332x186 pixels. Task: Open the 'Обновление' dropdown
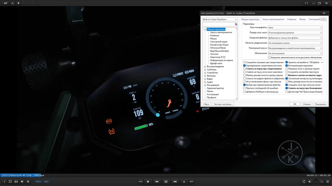295,53
